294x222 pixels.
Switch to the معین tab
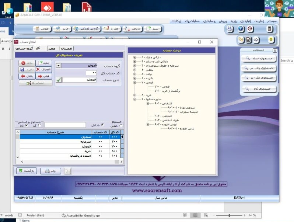coord(52,49)
